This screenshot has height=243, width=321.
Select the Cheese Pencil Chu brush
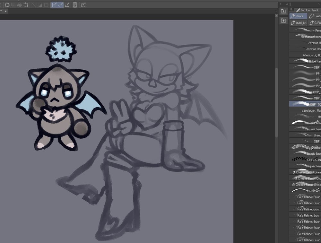click(x=305, y=178)
